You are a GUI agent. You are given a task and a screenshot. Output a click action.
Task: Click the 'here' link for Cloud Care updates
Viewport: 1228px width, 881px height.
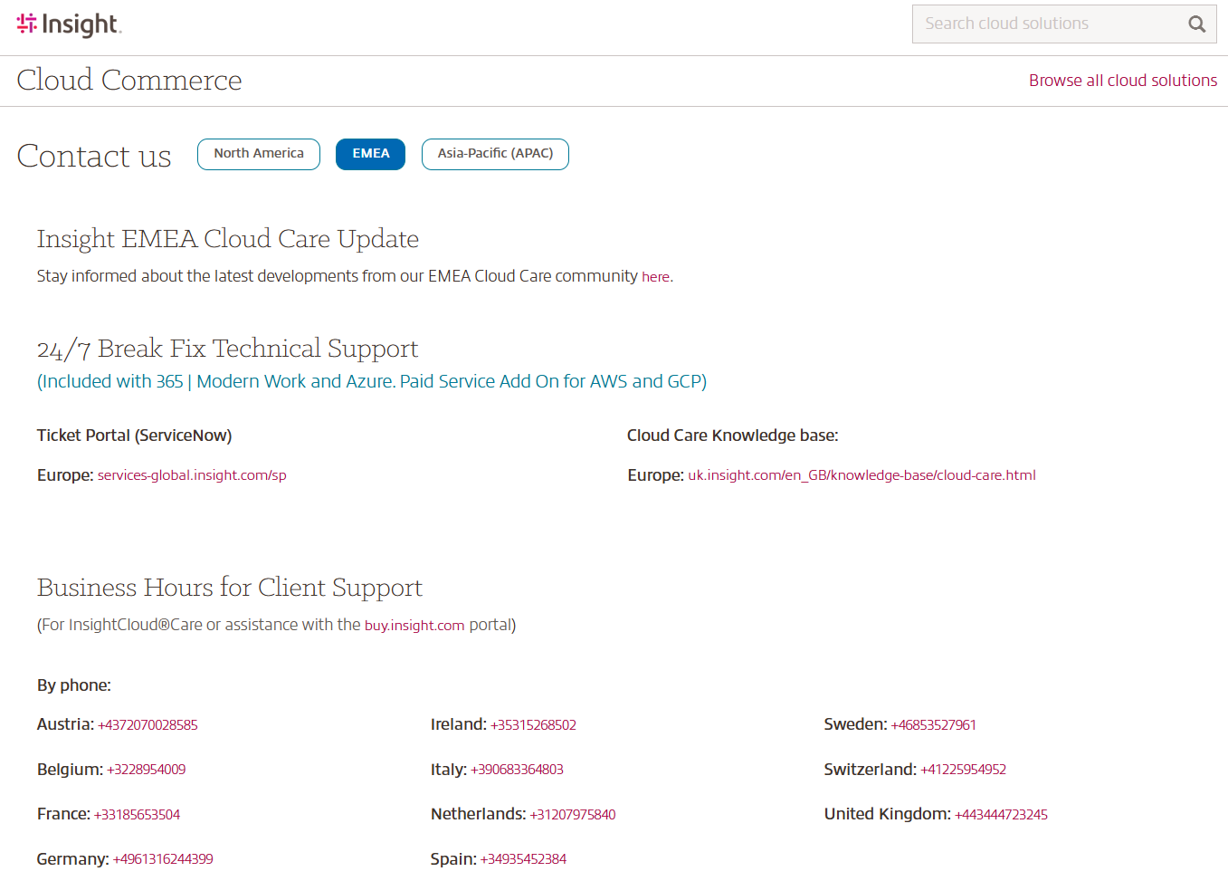click(x=655, y=276)
